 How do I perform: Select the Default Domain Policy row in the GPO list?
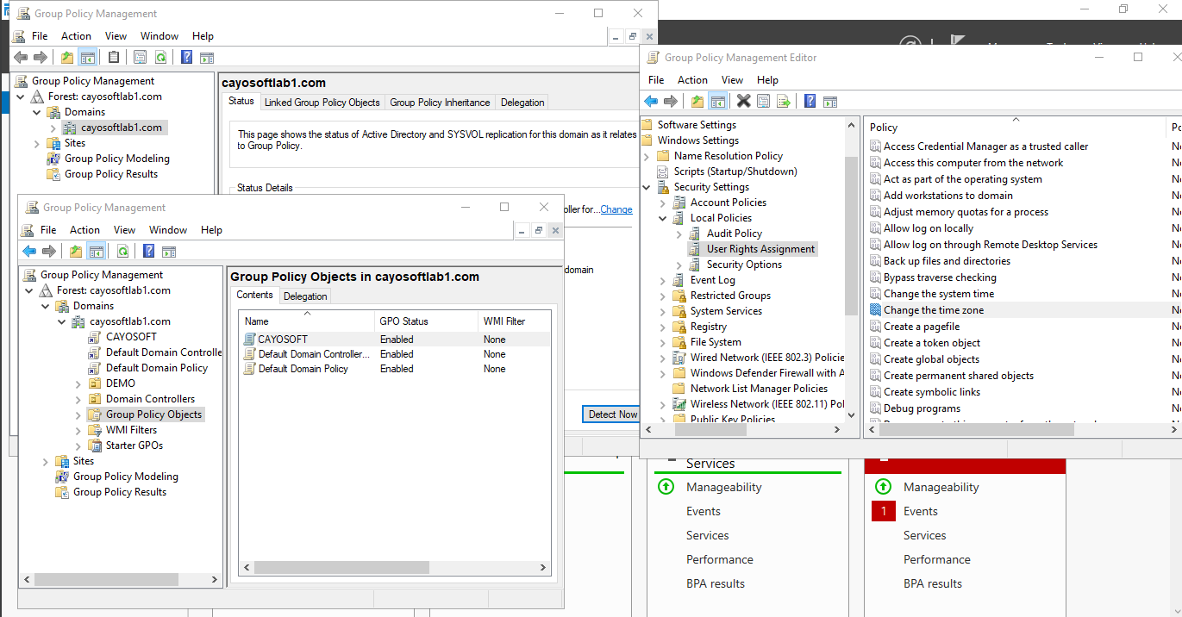click(x=303, y=369)
